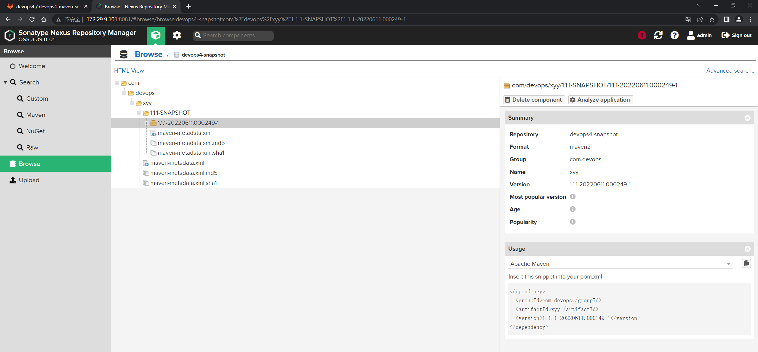Collapse the com folder node
758x352 pixels.
tap(117, 83)
